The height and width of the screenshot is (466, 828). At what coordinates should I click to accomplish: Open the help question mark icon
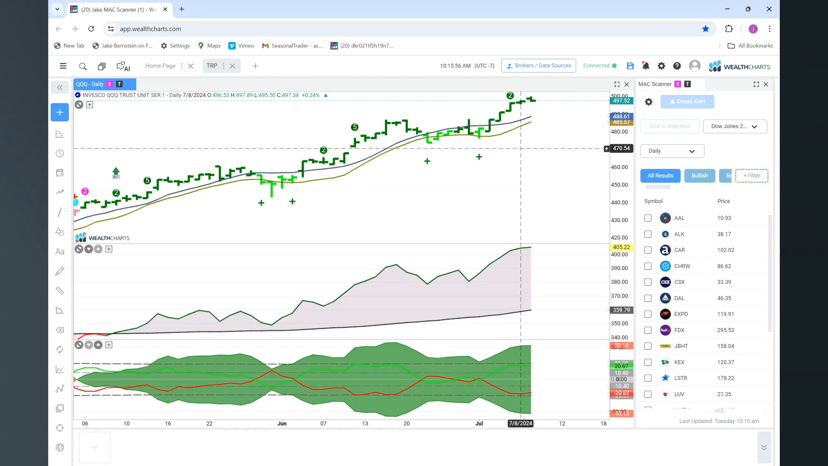point(677,66)
